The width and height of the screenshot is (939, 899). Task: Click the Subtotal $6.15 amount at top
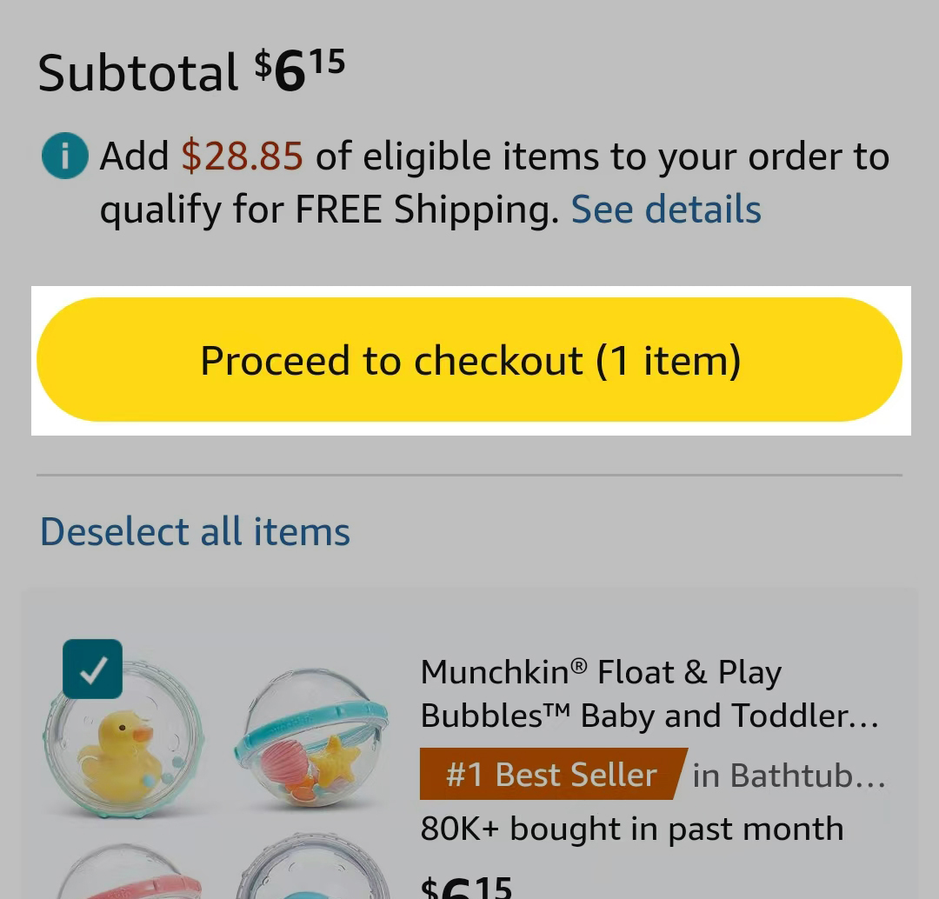pyautogui.click(x=299, y=70)
